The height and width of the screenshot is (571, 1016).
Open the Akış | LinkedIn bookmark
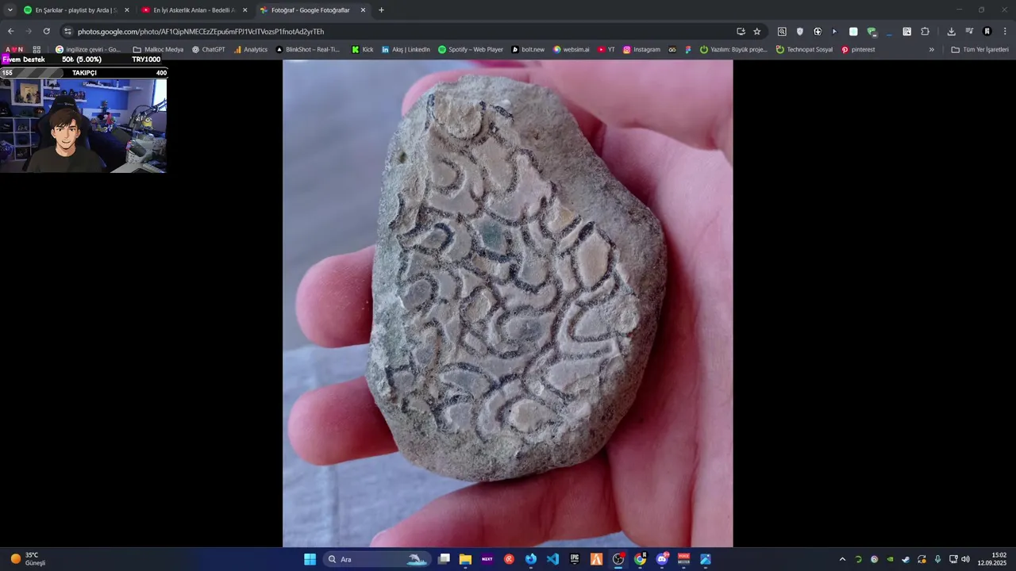click(406, 49)
